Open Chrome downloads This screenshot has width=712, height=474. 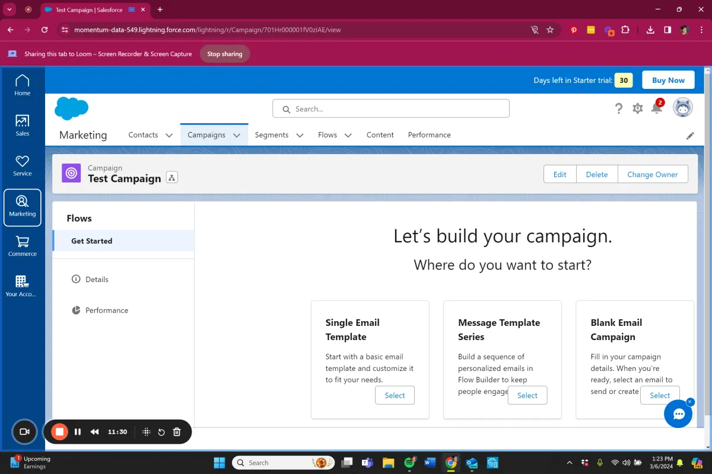pyautogui.click(x=650, y=30)
